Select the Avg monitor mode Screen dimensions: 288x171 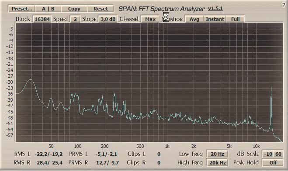[194, 19]
